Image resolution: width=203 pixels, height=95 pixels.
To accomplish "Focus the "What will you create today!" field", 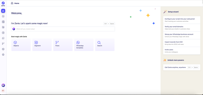I will 63,29.
